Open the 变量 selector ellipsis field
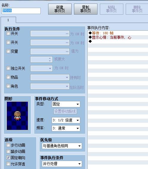The image size is (148, 169). tap(50, 51)
